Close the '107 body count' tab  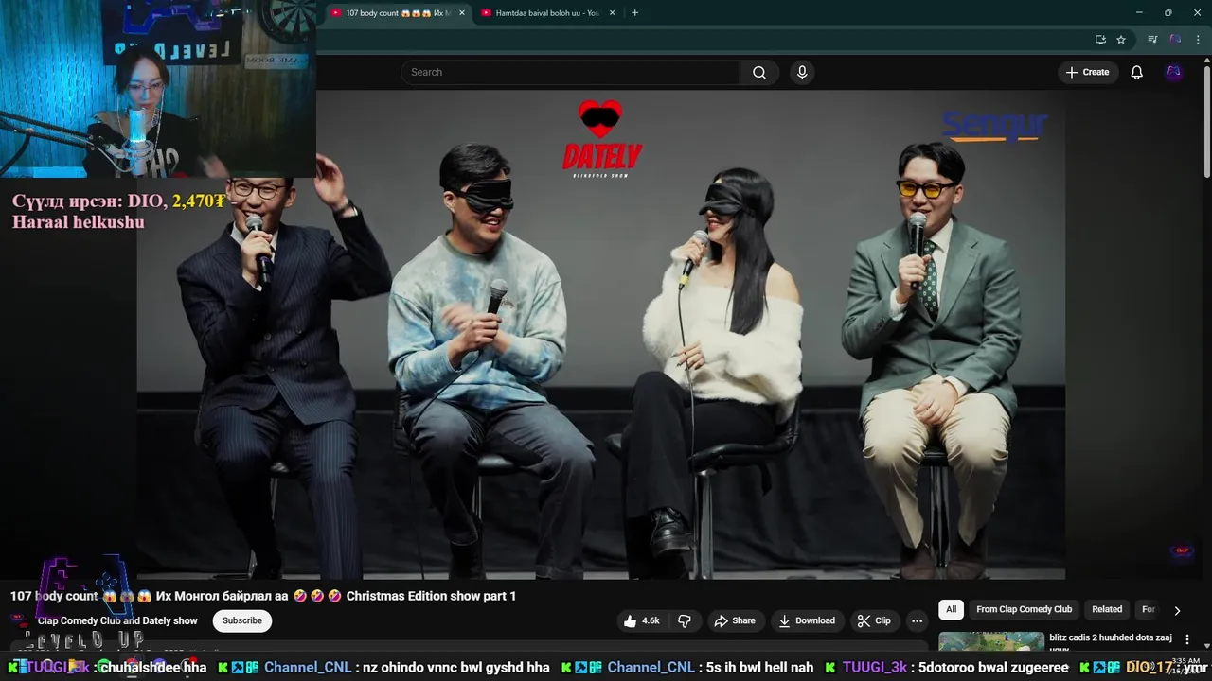click(462, 13)
